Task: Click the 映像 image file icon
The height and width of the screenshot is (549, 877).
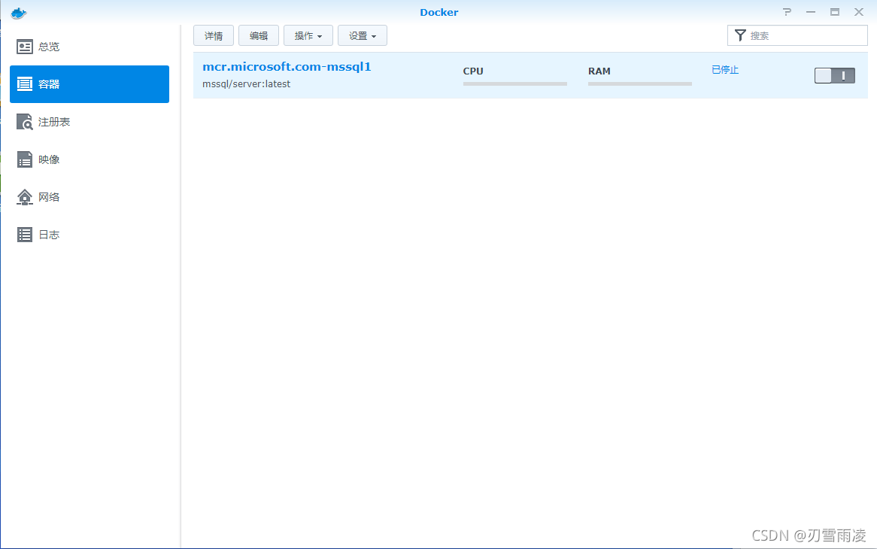Action: (x=25, y=159)
